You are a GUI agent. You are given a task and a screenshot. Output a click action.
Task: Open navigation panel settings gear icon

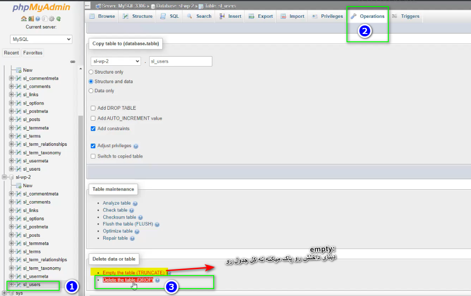(52, 19)
